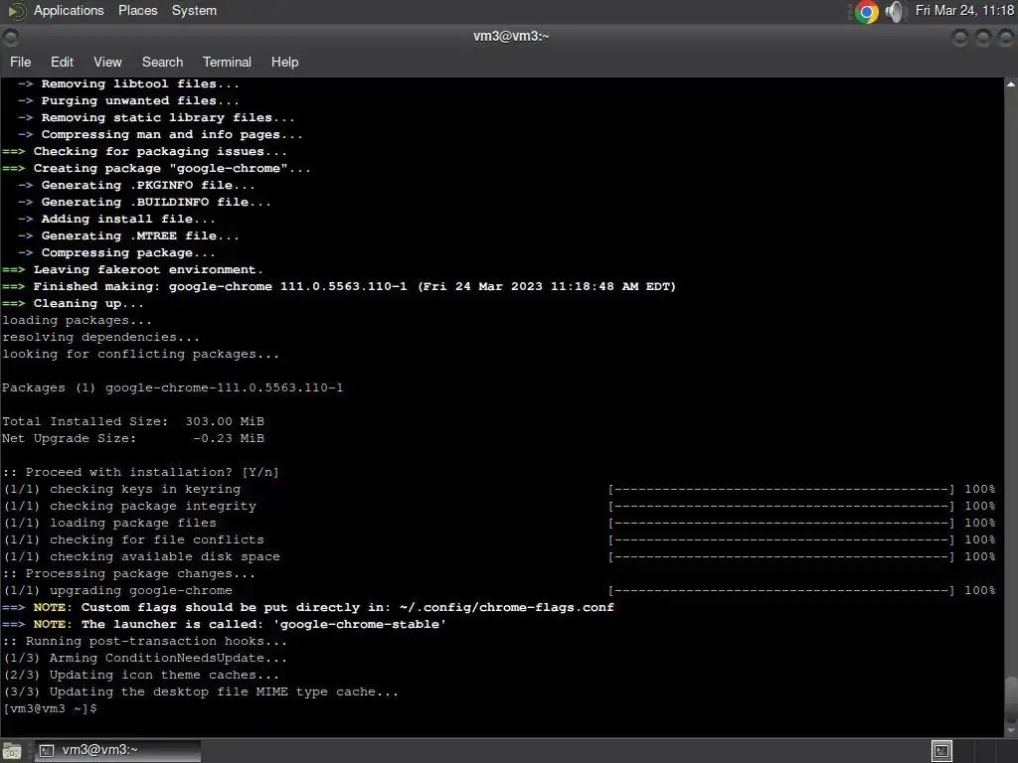Click the 'Total Installed Size: 303.00 MiB' line
This screenshot has width=1018, height=763.
coord(133,421)
